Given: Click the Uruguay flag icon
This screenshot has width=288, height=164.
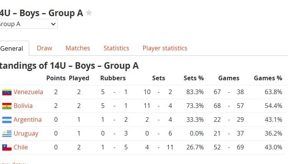Looking at the screenshot, I should click(7, 134).
